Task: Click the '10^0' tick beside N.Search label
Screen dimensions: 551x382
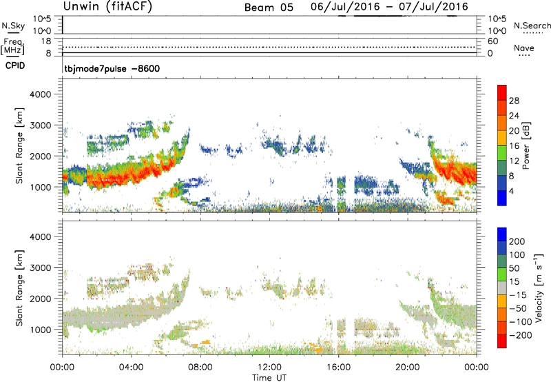Action: (x=497, y=31)
